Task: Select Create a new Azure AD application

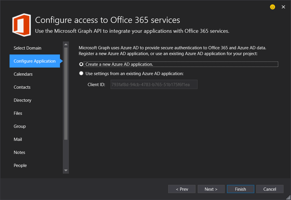Action: tap(81, 64)
